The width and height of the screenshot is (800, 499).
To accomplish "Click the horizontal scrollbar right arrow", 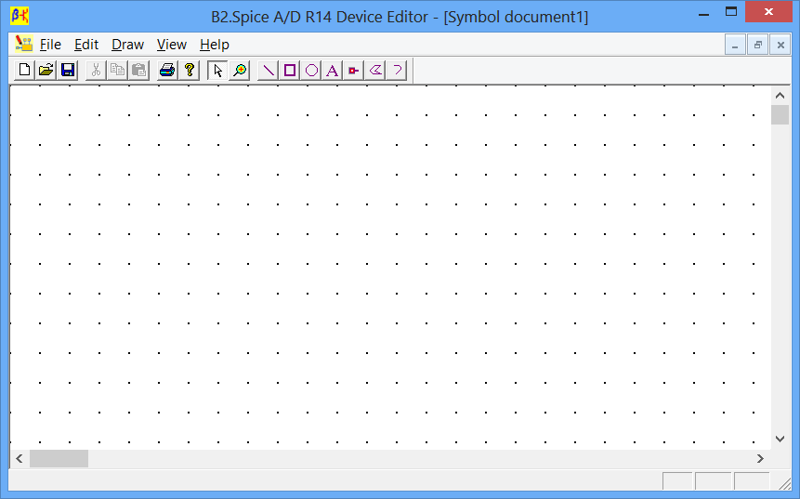I will pyautogui.click(x=759, y=458).
